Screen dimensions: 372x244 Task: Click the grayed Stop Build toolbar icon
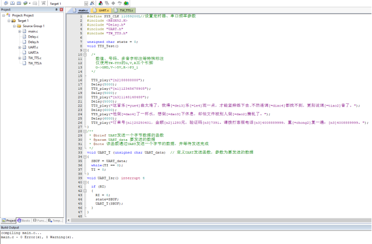pos(35,3)
